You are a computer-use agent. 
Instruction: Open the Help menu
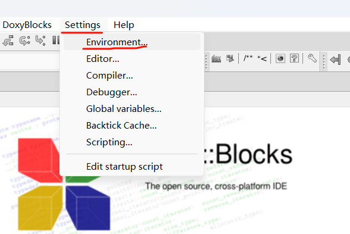click(x=124, y=25)
